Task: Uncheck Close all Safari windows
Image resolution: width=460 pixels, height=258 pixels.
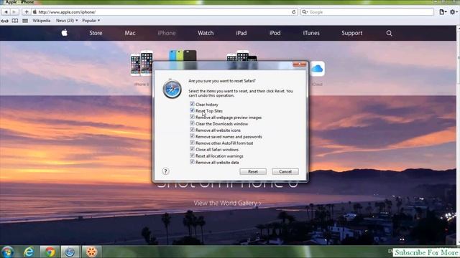Action: click(192, 149)
